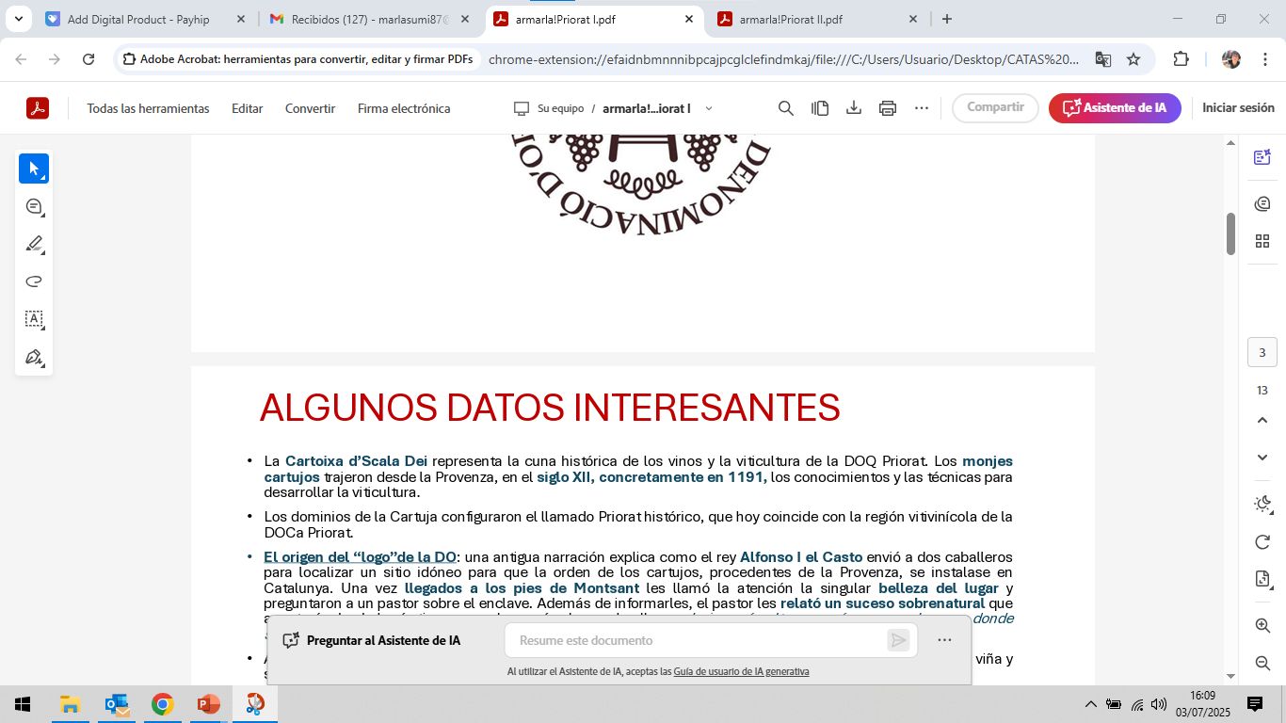The height and width of the screenshot is (723, 1286).
Task: Select the freehand draw loop tool
Action: (34, 281)
